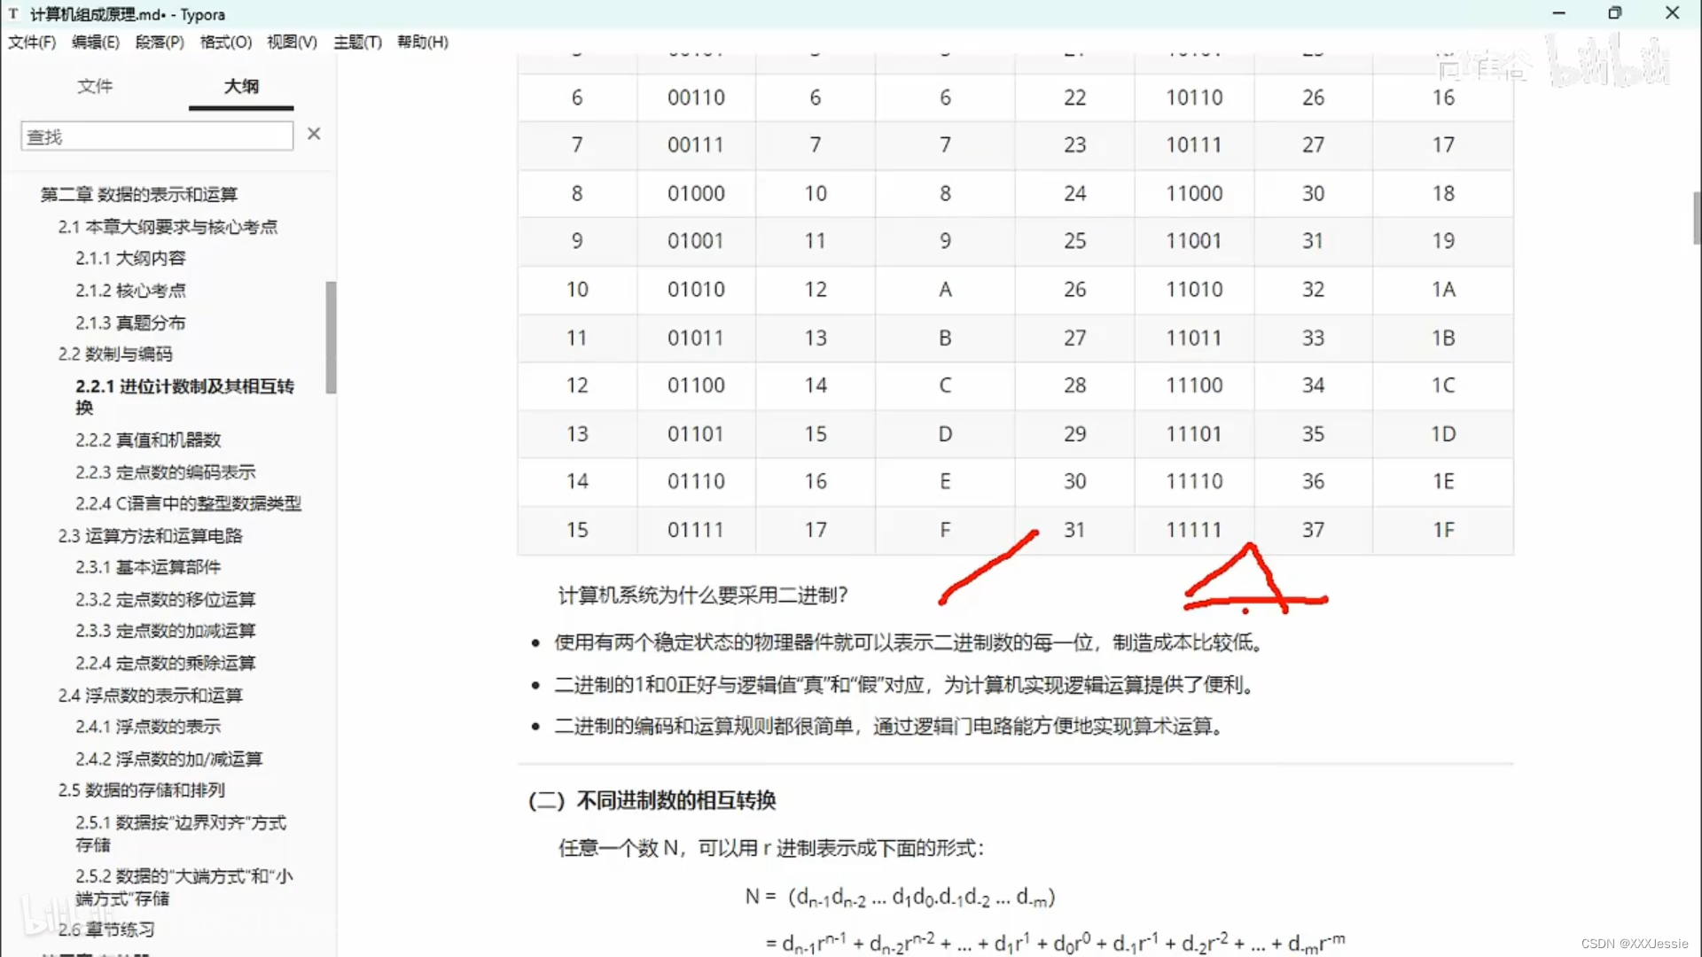Jump to 2.3.1 基本运算部件
Image resolution: width=1702 pixels, height=957 pixels.
pyautogui.click(x=148, y=566)
